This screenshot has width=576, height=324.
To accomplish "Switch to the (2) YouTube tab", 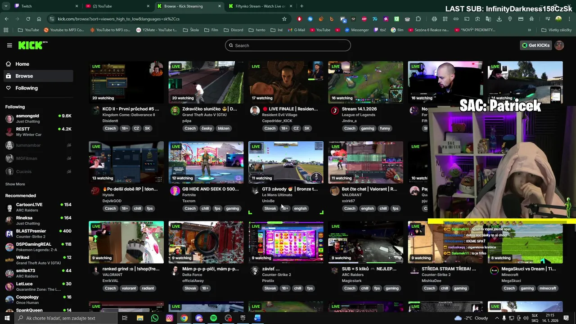I will [117, 6].
